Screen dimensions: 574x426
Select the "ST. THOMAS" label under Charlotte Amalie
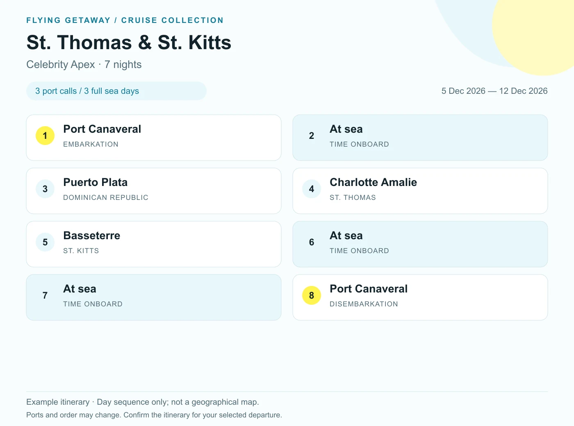point(353,197)
